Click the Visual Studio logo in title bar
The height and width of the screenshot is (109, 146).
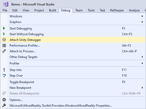6,4
